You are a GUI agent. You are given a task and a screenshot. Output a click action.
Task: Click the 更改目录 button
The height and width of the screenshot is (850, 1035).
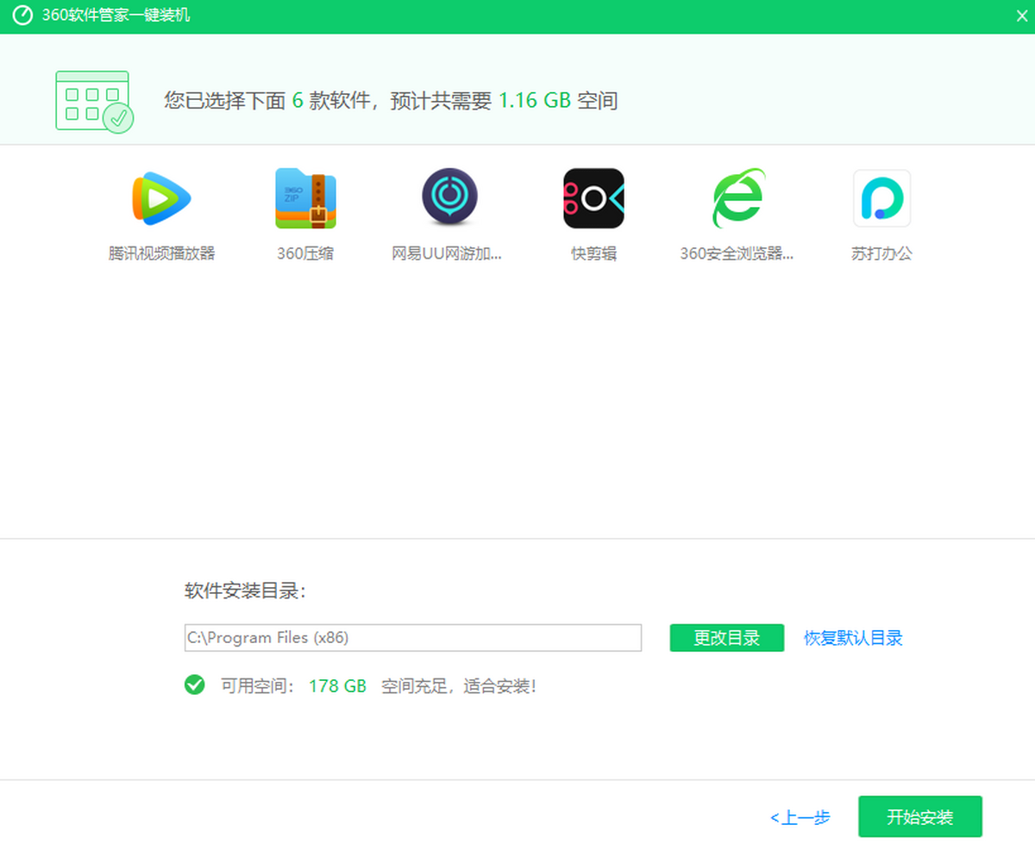coord(727,638)
